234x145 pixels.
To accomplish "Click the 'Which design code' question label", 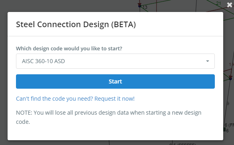I will pyautogui.click(x=69, y=48).
